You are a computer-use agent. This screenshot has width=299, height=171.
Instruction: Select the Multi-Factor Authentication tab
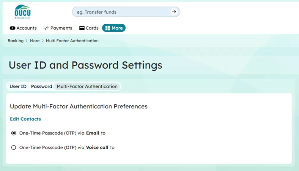[87, 86]
